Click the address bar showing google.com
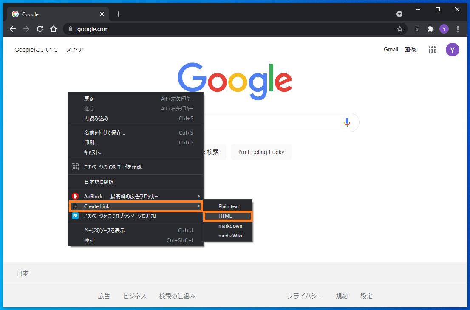Screen dimensions: 470x310 [x=235, y=29]
